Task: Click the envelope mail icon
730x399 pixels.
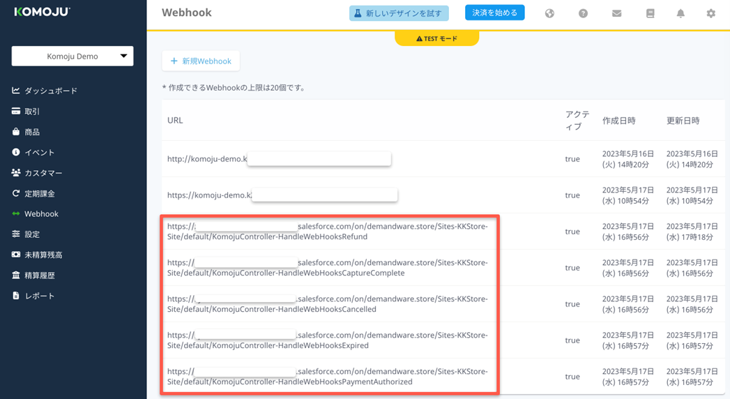Action: click(x=616, y=13)
